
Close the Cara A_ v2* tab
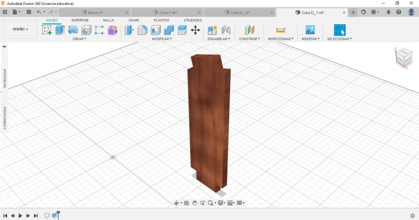(272, 13)
